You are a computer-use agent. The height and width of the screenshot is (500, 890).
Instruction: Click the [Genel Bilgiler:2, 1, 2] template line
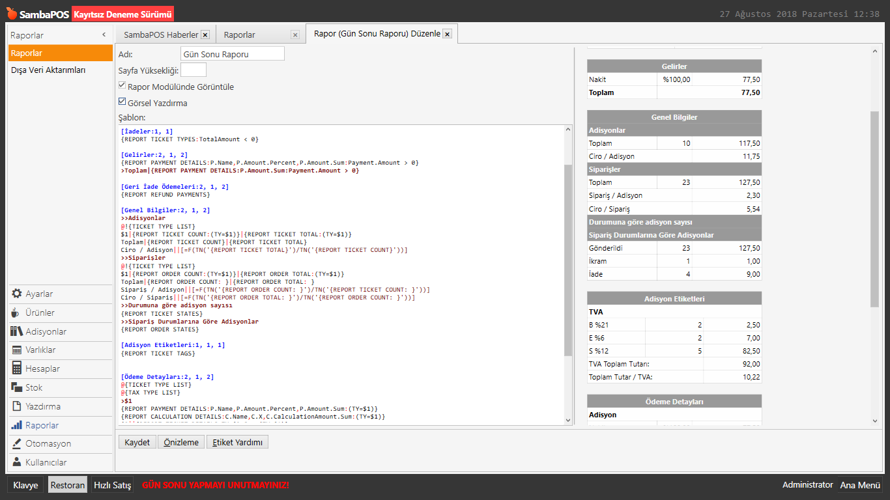[x=165, y=210]
